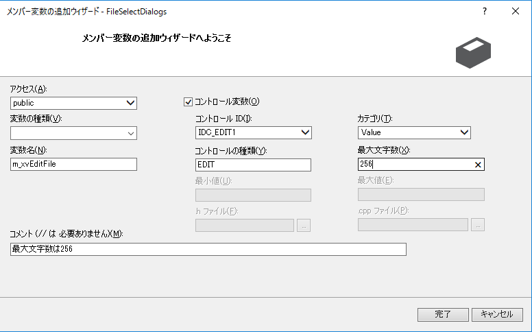Click the .h ファイル browse button

[304, 226]
